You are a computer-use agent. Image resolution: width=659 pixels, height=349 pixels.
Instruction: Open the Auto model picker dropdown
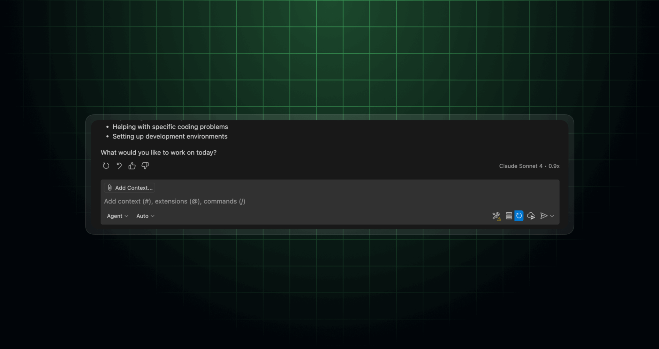145,216
